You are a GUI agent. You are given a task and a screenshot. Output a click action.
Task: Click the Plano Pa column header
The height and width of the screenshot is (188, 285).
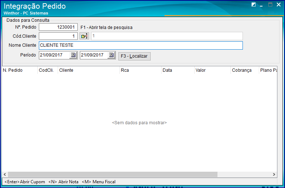pos(268,70)
